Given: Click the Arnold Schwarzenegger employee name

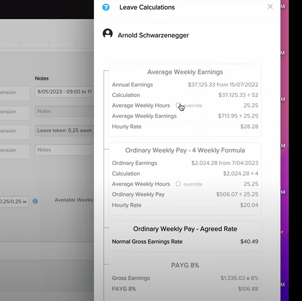Looking at the screenshot, I should (153, 35).
